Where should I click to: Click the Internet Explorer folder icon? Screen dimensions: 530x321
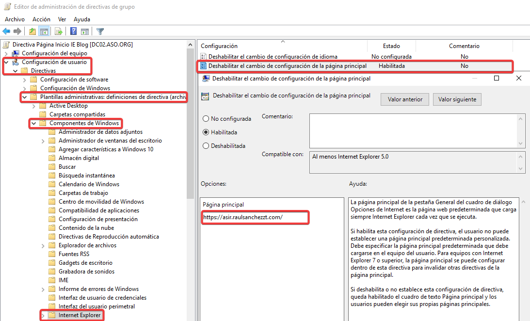[52, 316]
